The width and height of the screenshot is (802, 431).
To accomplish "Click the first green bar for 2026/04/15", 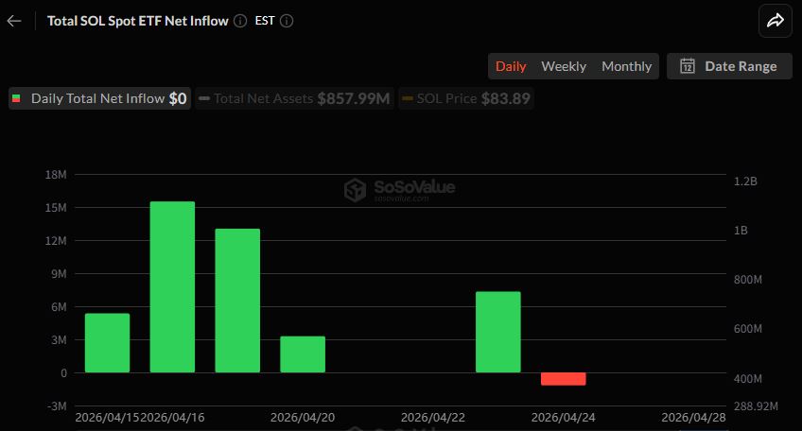I will (x=107, y=343).
